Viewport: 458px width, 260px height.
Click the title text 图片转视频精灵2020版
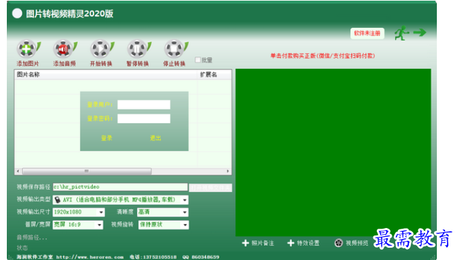pos(70,14)
